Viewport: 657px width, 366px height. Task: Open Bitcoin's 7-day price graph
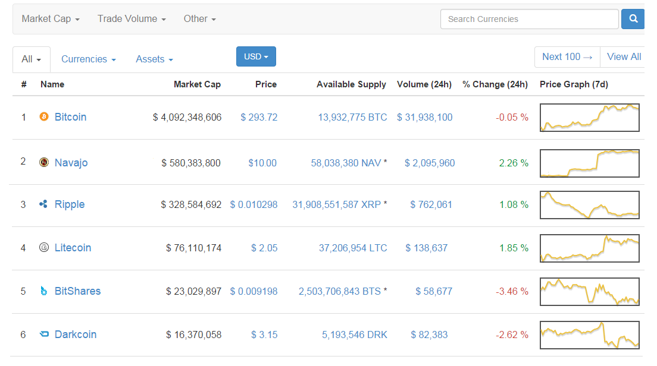tap(590, 118)
